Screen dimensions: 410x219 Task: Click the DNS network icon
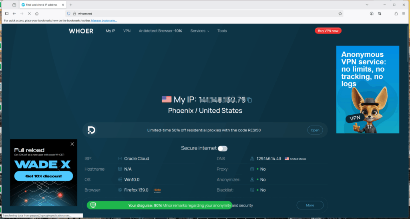(252, 159)
